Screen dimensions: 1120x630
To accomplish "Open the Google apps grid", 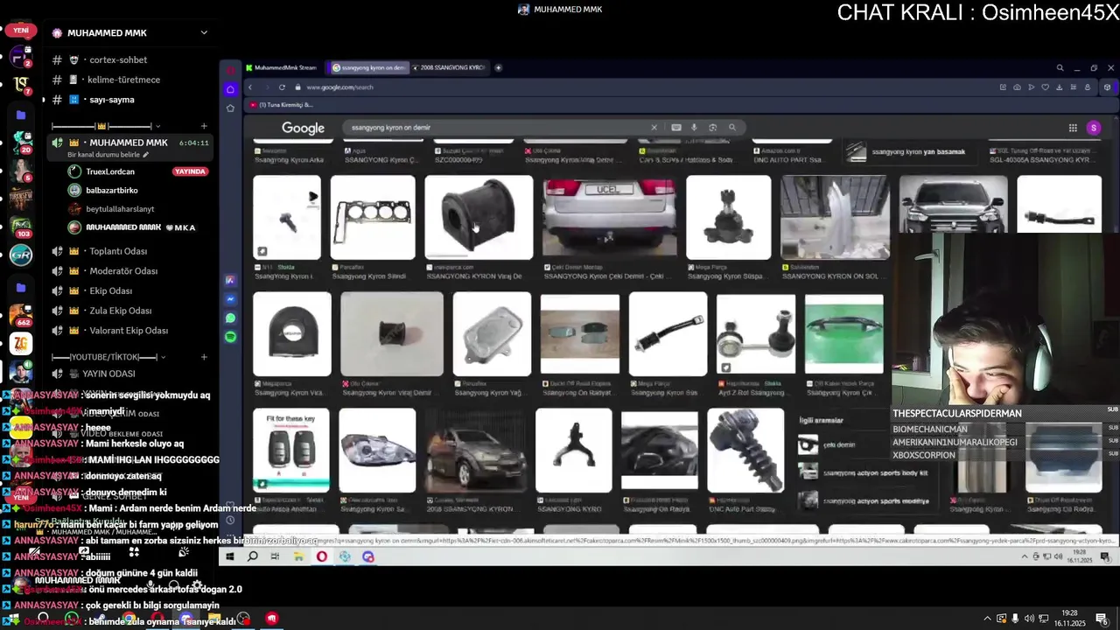I will (x=1073, y=128).
